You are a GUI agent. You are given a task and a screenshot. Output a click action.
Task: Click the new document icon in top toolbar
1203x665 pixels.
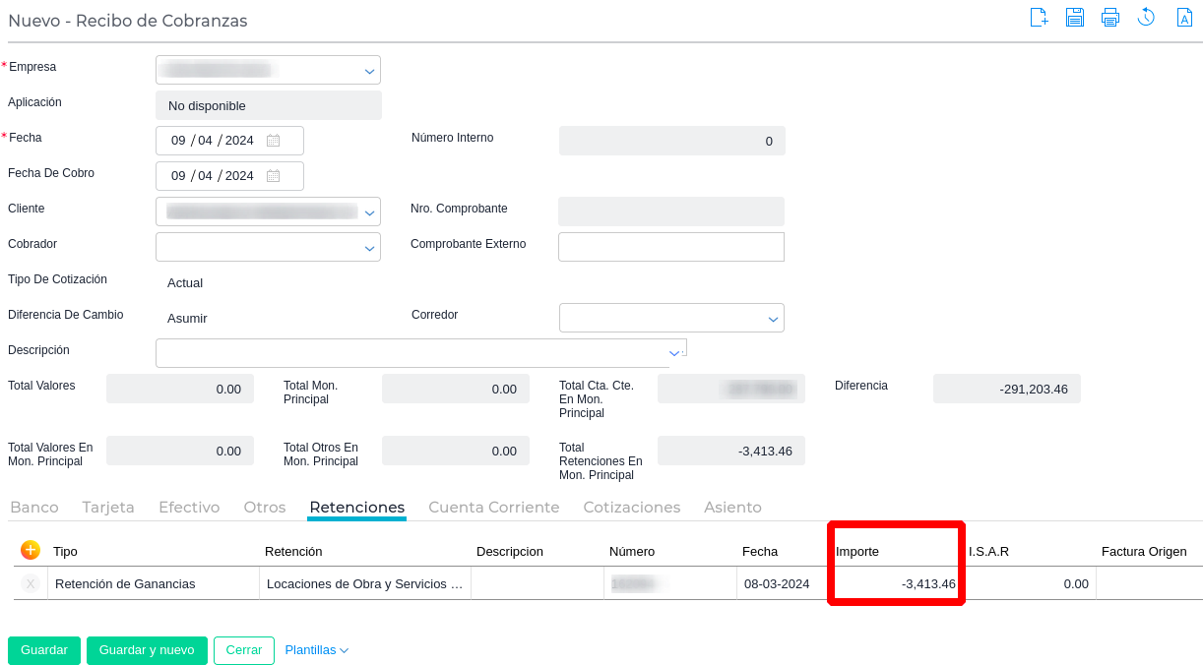(x=1039, y=18)
